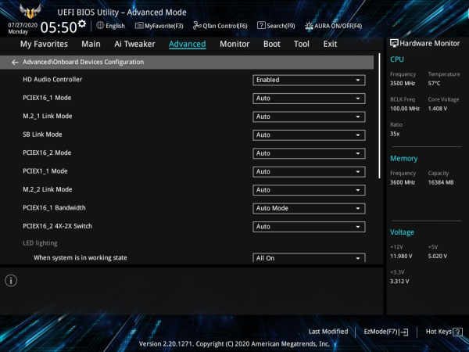
Task: Select the PCIEX16_1 Bandwidth label
Action: [54, 208]
